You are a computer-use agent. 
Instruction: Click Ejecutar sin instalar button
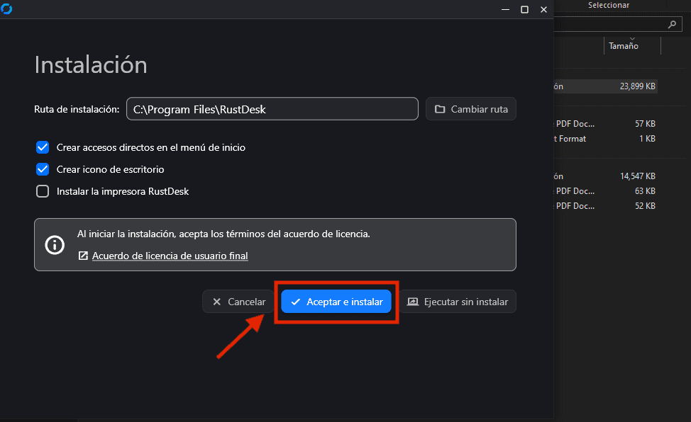pyautogui.click(x=458, y=302)
